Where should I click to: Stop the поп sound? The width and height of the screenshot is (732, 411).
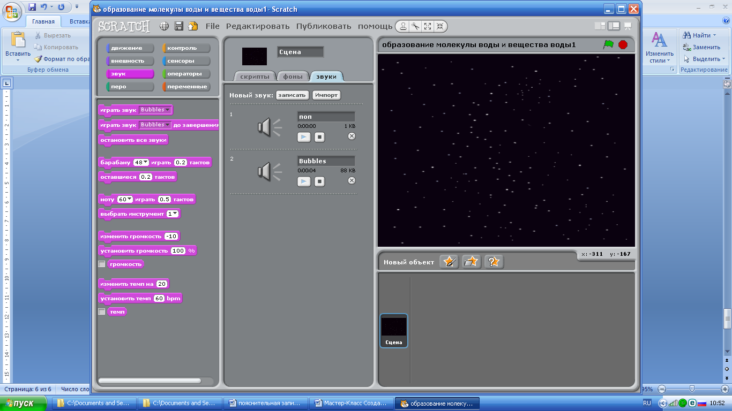point(319,137)
